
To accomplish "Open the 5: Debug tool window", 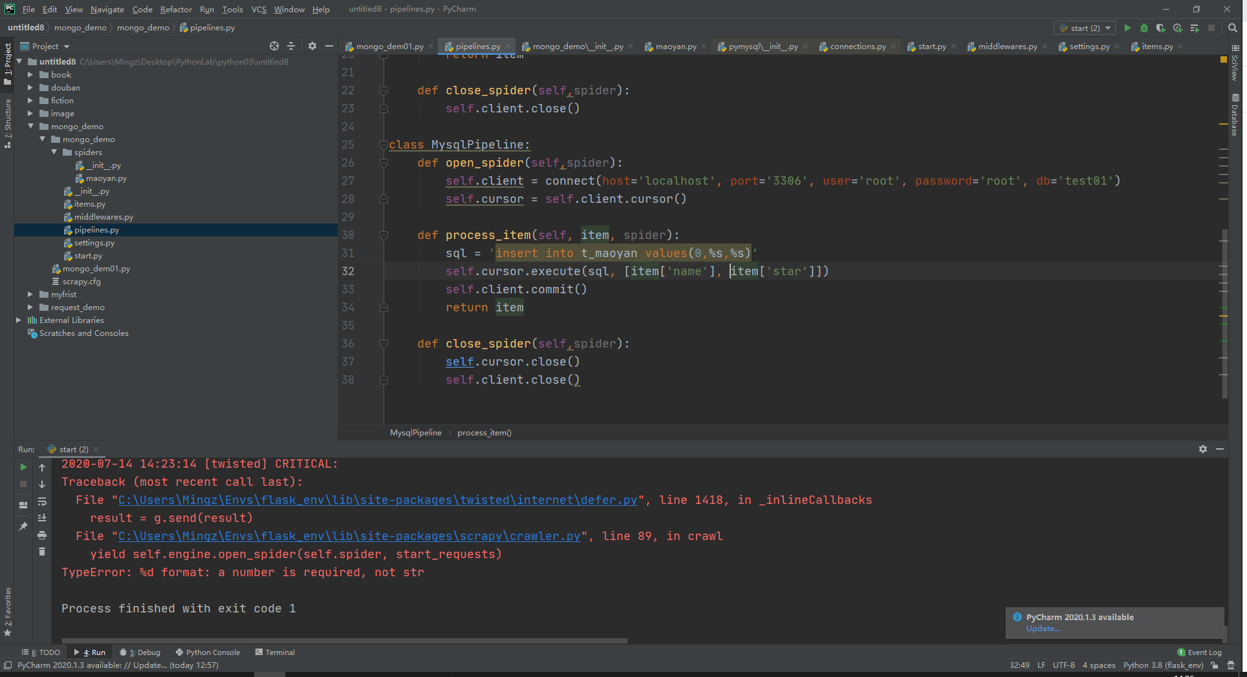I will [140, 652].
